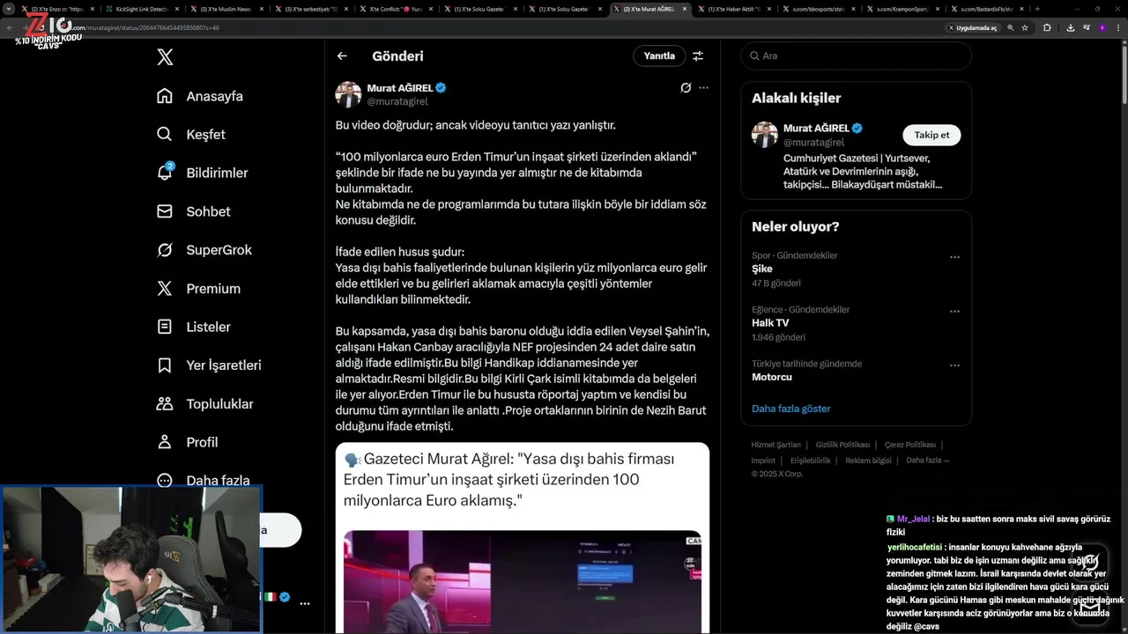Screen dimensions: 1128x634
Task: Open the browser profile avatar
Action: [x=1102, y=27]
